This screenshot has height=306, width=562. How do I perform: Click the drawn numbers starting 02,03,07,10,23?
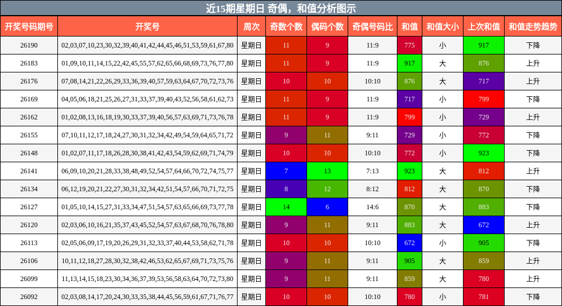[147, 46]
